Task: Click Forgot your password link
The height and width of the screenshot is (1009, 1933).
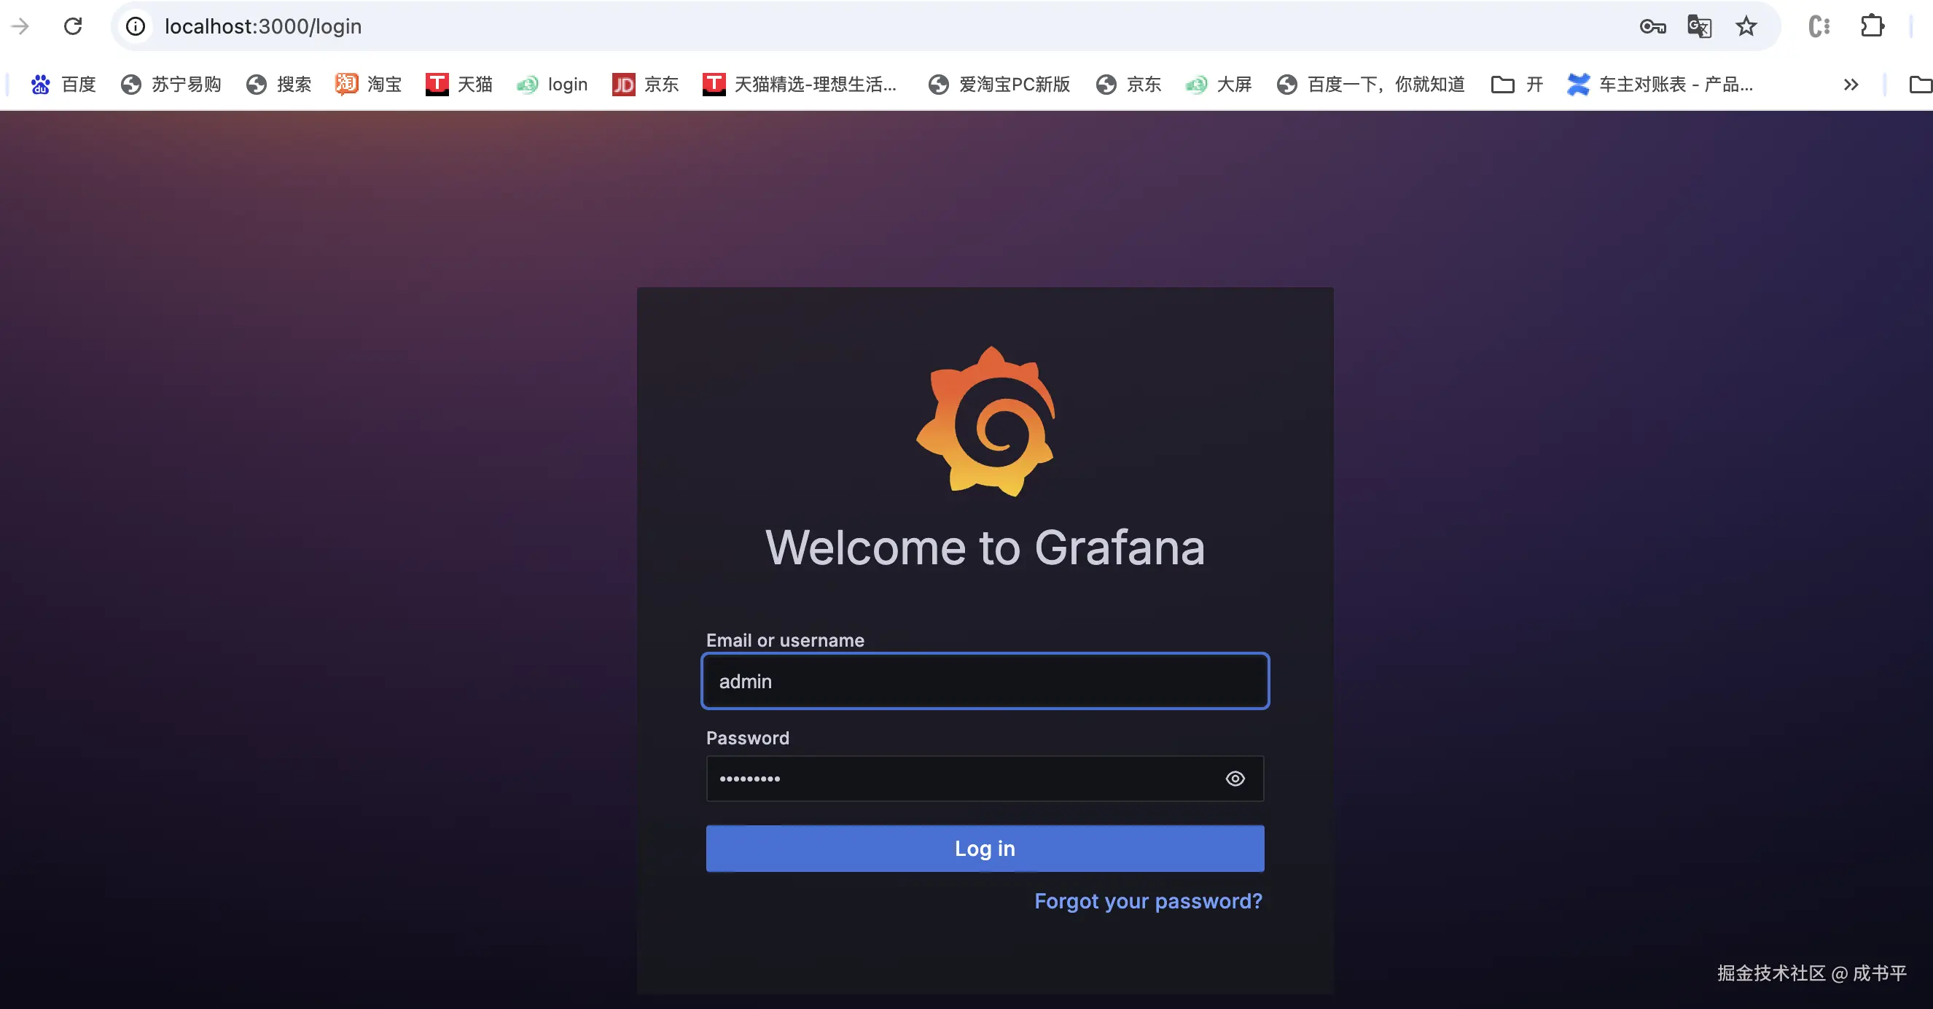Action: point(1148,901)
